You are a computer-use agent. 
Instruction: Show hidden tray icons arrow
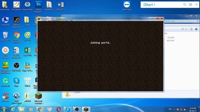coord(174,110)
